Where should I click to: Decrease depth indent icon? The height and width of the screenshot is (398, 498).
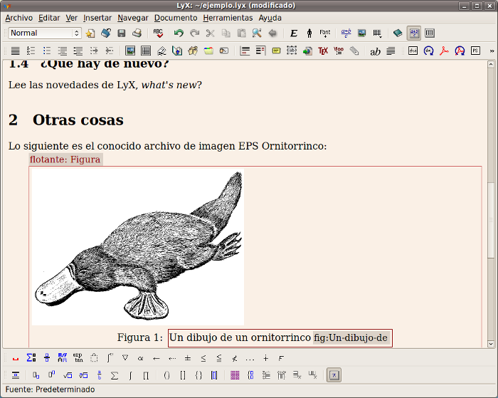pos(110,51)
